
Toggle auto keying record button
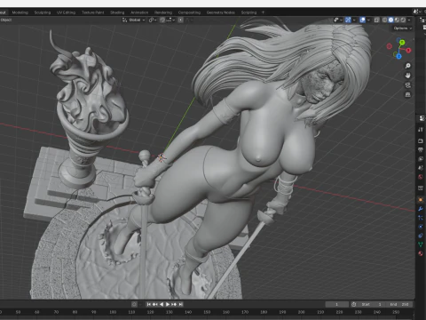(134, 304)
